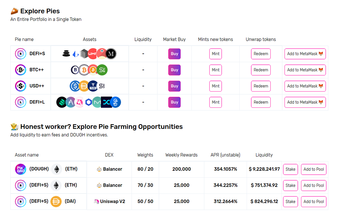The width and height of the screenshot is (347, 223).
Task: Click the "200,000" weekly rewards value
Action: 182,169
